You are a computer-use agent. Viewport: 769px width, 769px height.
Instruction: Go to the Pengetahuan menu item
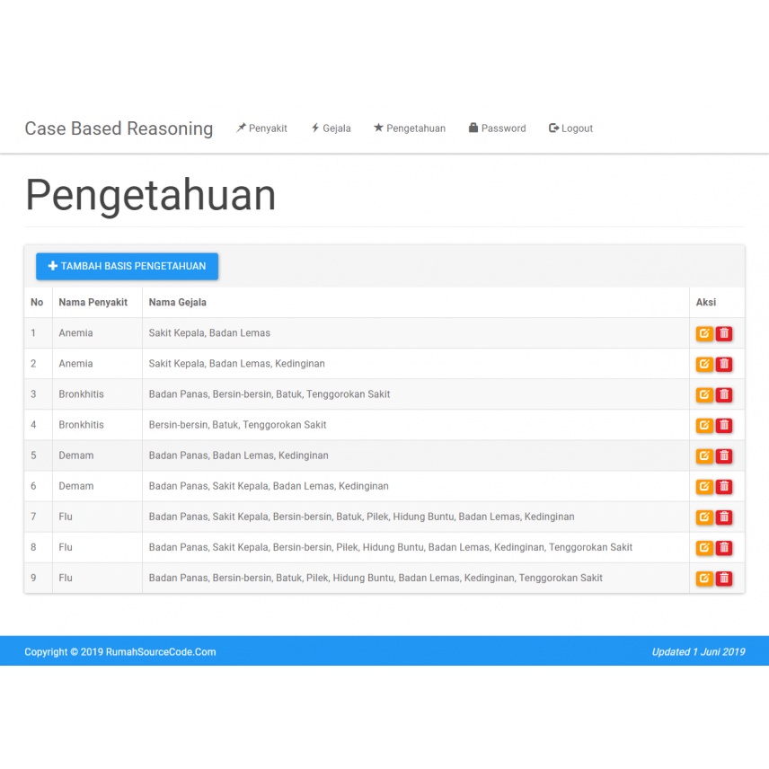pyautogui.click(x=410, y=128)
